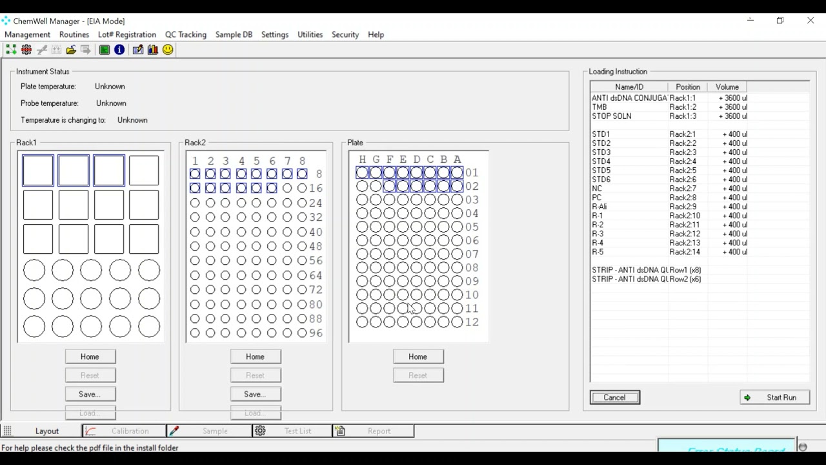Click the greyed export arrow toolbar icon
The image size is (826, 465).
pos(85,50)
